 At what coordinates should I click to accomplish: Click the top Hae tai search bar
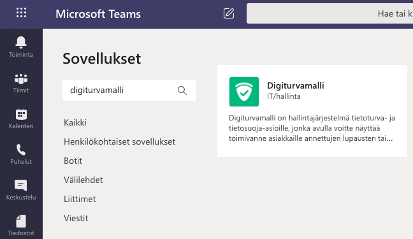coord(330,13)
